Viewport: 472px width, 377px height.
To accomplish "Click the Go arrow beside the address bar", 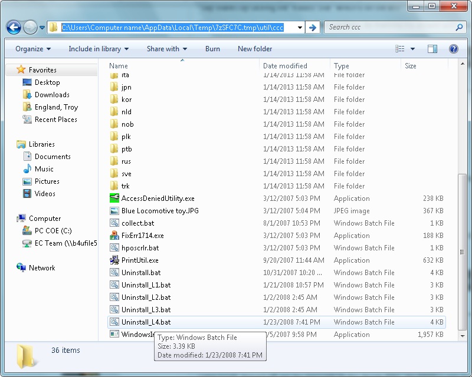I will pos(313,27).
